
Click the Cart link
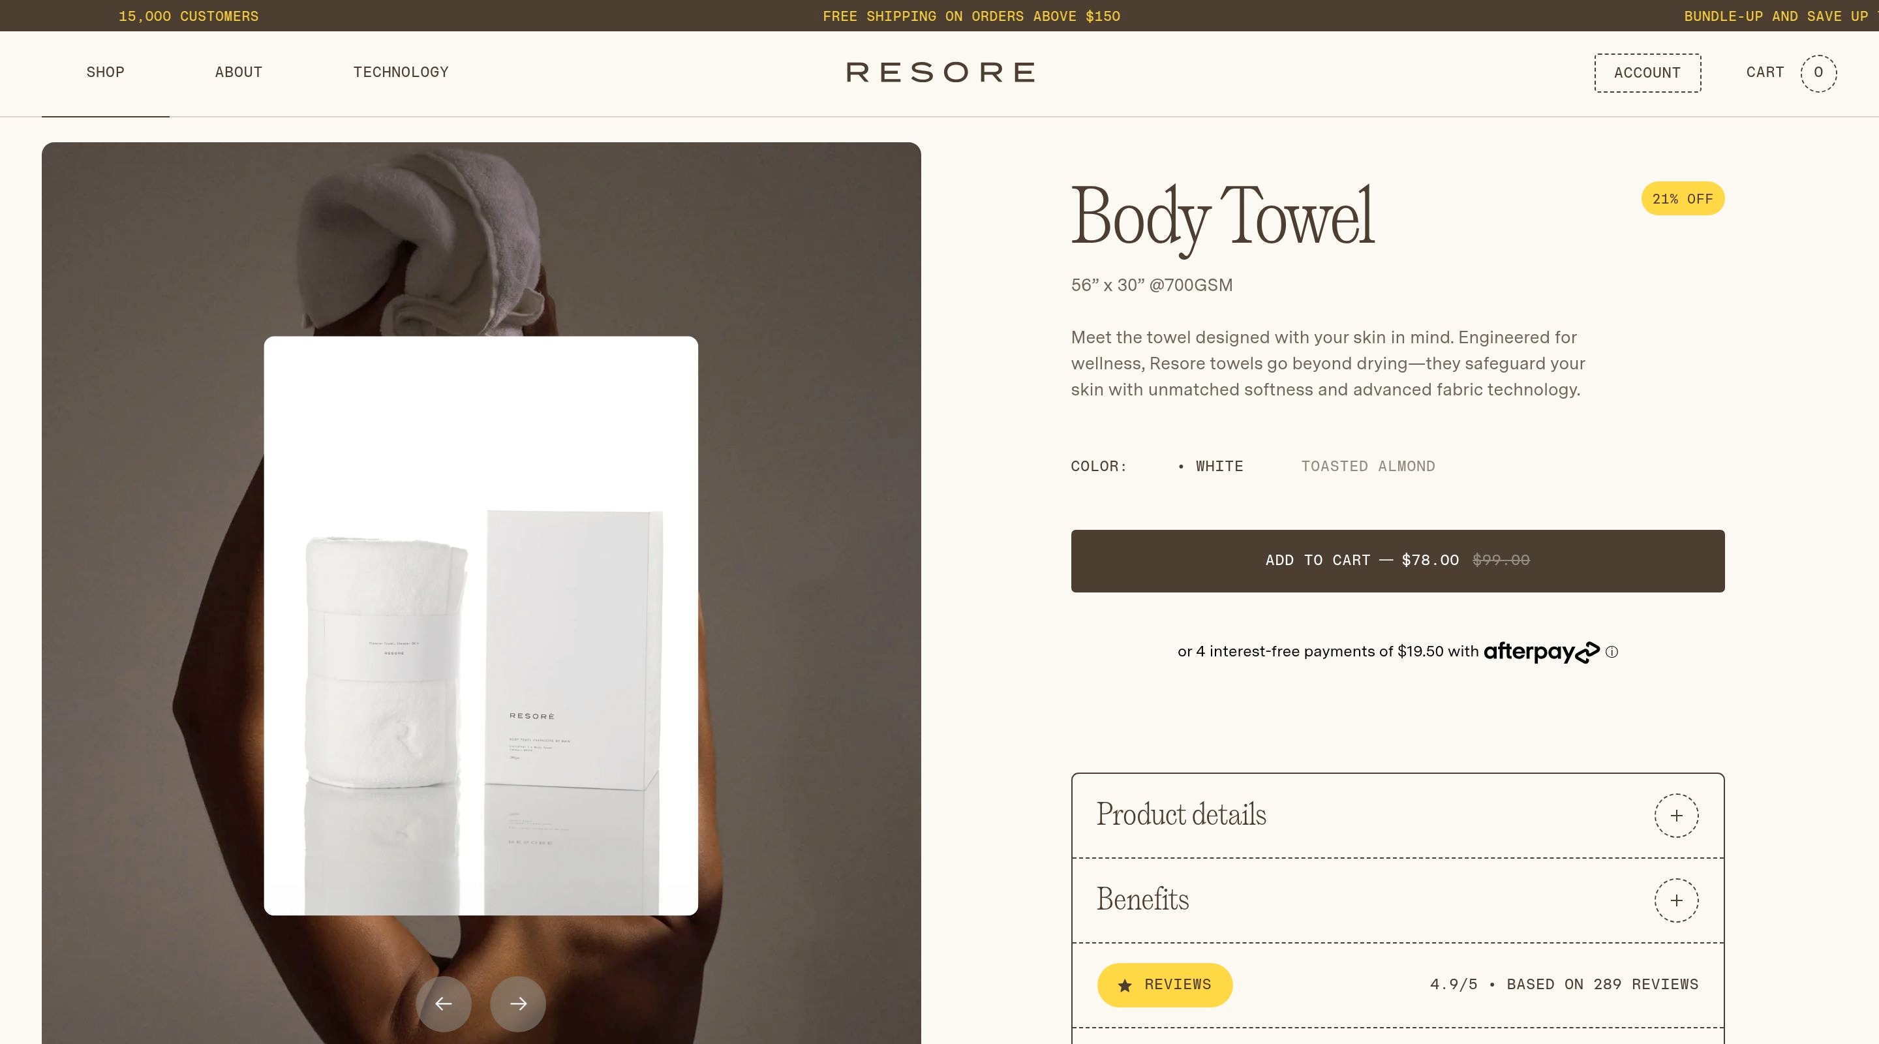pos(1765,72)
